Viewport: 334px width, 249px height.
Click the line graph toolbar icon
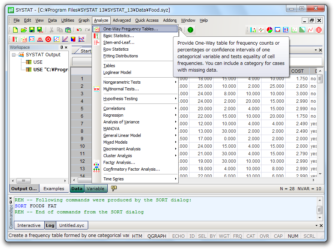click(x=261, y=30)
